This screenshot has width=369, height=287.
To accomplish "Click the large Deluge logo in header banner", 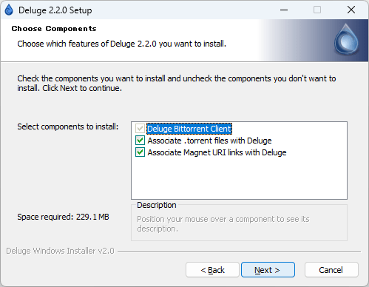I will (x=346, y=39).
